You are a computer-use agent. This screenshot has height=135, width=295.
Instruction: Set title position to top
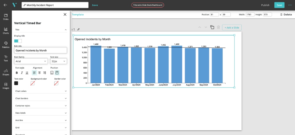(57, 73)
